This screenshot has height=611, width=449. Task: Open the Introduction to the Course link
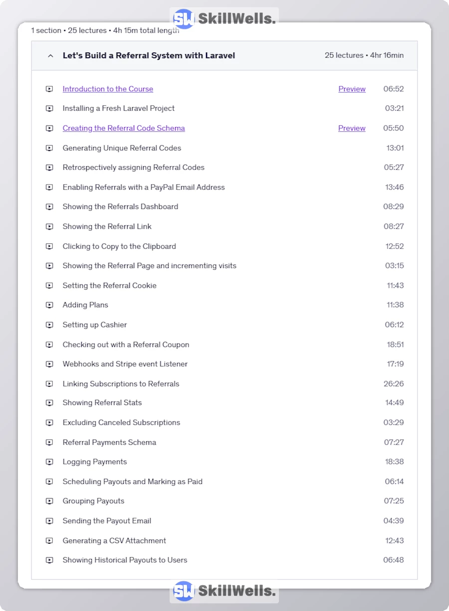click(108, 89)
